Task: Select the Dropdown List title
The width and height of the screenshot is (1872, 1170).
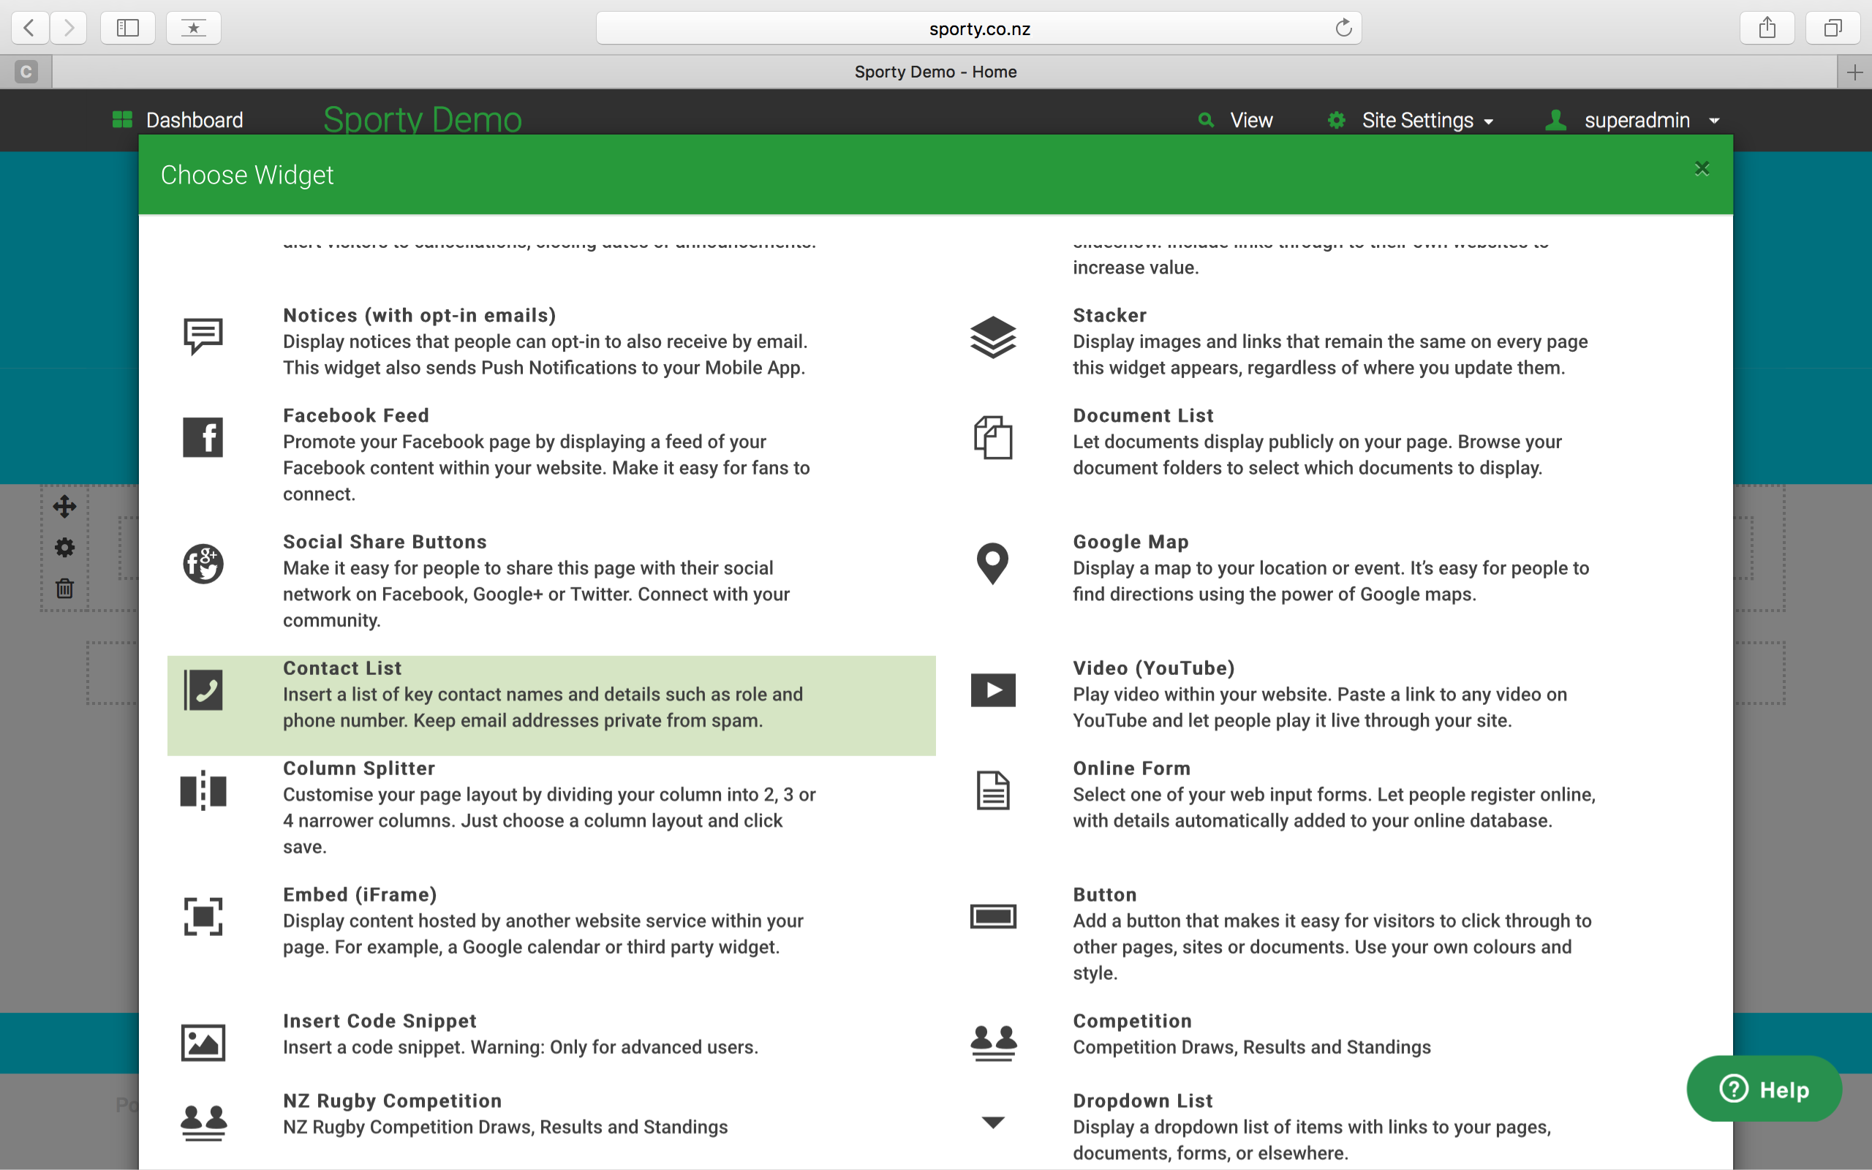Action: (1142, 1101)
